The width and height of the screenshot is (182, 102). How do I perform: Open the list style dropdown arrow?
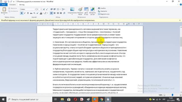coord(60,9)
